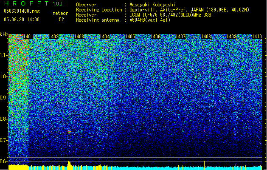This screenshot has height=170, width=267.
Task: Click the Receiving Location label
Action: pos(99,10)
